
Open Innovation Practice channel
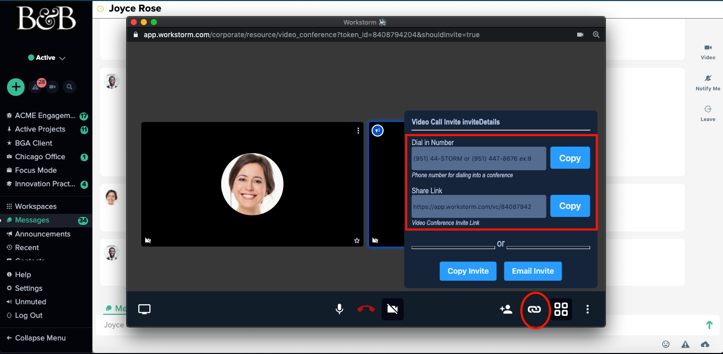[x=46, y=184]
